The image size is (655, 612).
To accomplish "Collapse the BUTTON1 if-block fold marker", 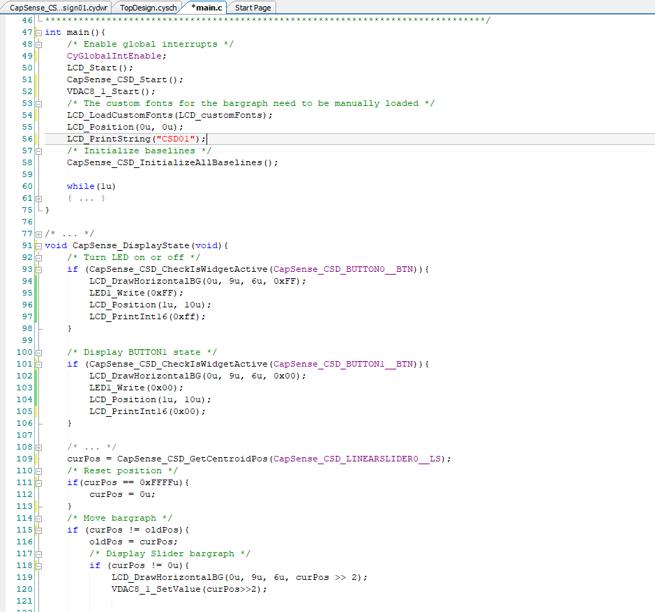I will [40, 363].
